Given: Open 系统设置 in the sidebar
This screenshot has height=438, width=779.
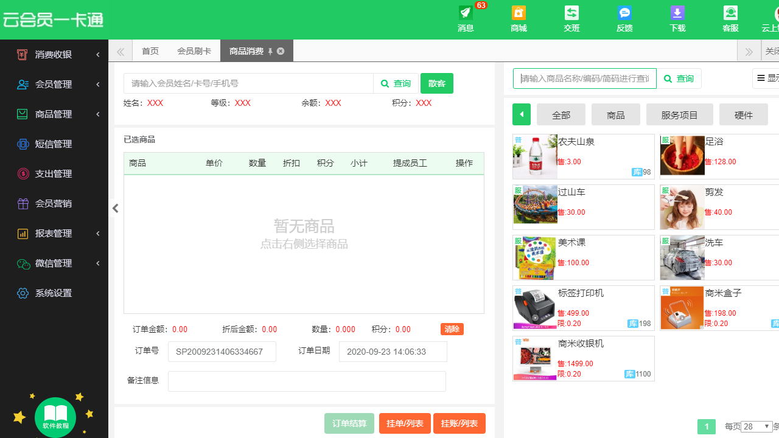Looking at the screenshot, I should click(55, 293).
